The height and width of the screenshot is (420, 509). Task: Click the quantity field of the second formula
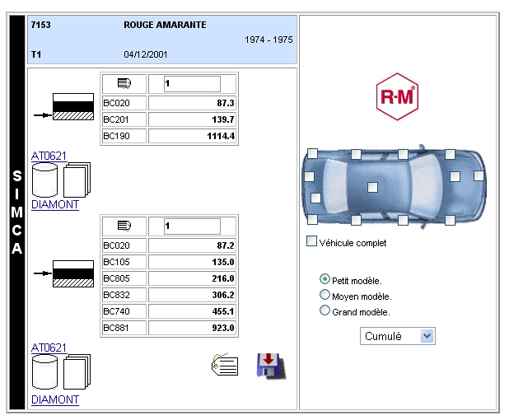click(192, 226)
